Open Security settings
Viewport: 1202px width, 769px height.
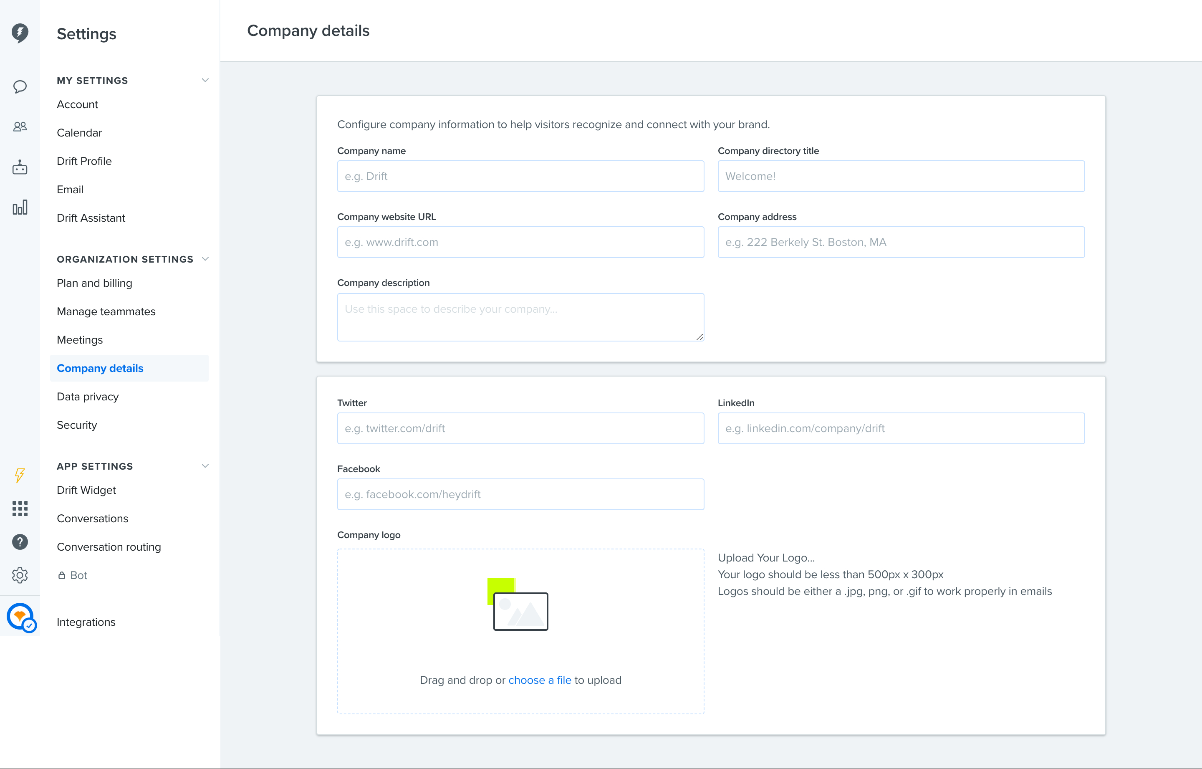click(77, 425)
